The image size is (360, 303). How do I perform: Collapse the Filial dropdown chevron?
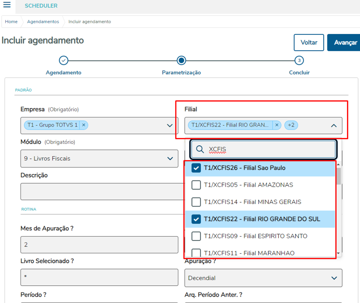point(334,125)
